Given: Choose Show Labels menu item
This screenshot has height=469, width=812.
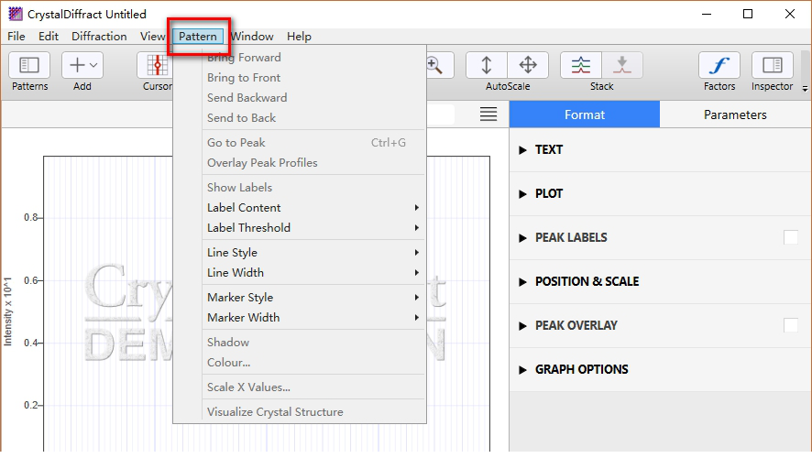Looking at the screenshot, I should pyautogui.click(x=313, y=188).
